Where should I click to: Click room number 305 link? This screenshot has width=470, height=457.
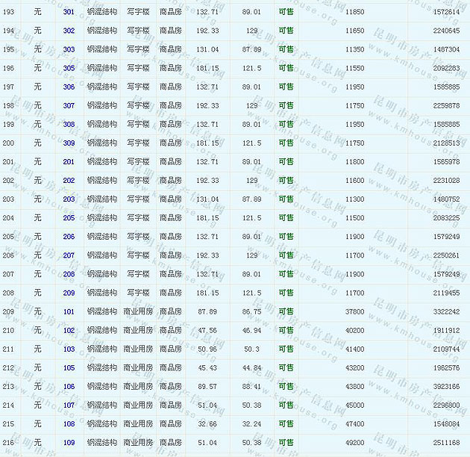pyautogui.click(x=69, y=68)
